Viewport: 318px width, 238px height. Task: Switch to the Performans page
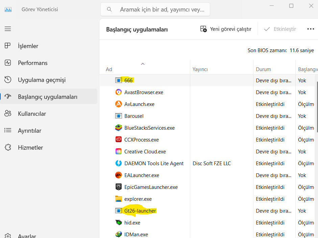49,63
